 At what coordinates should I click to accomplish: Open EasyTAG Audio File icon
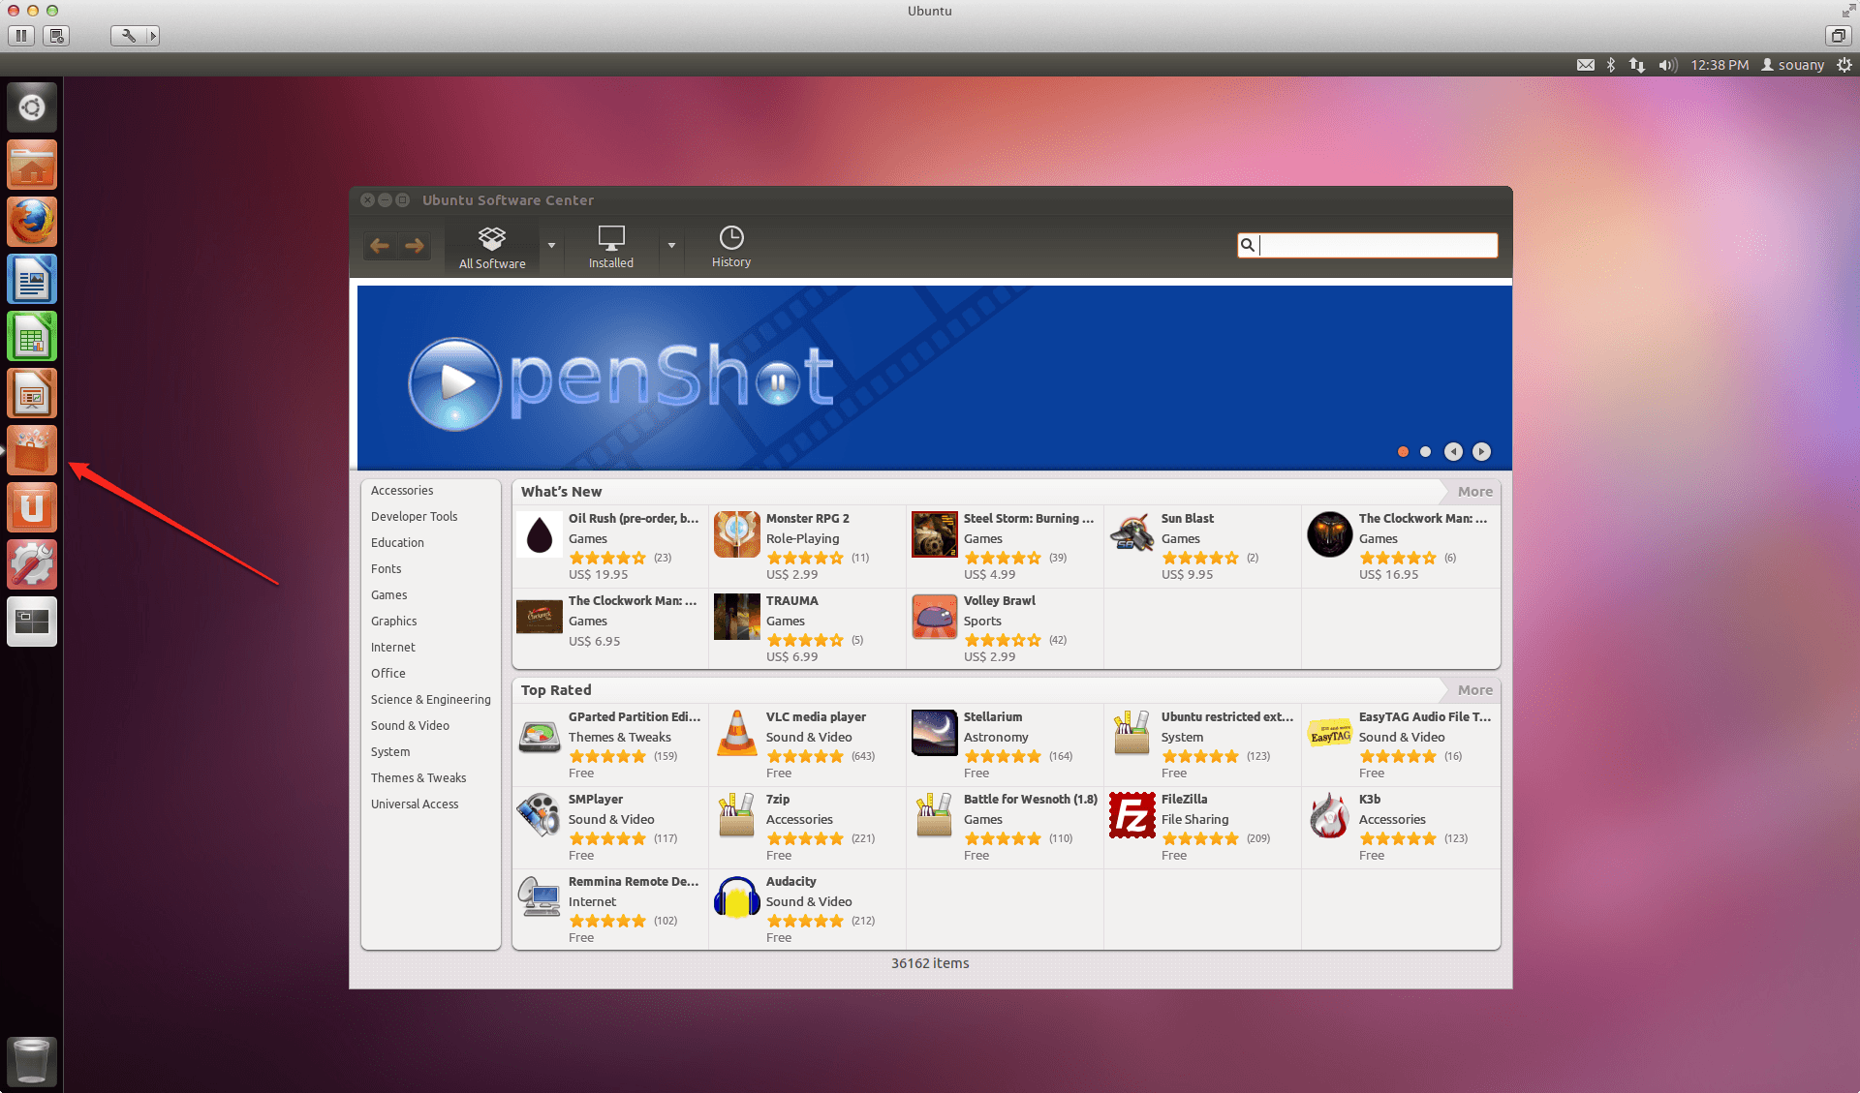click(1330, 733)
